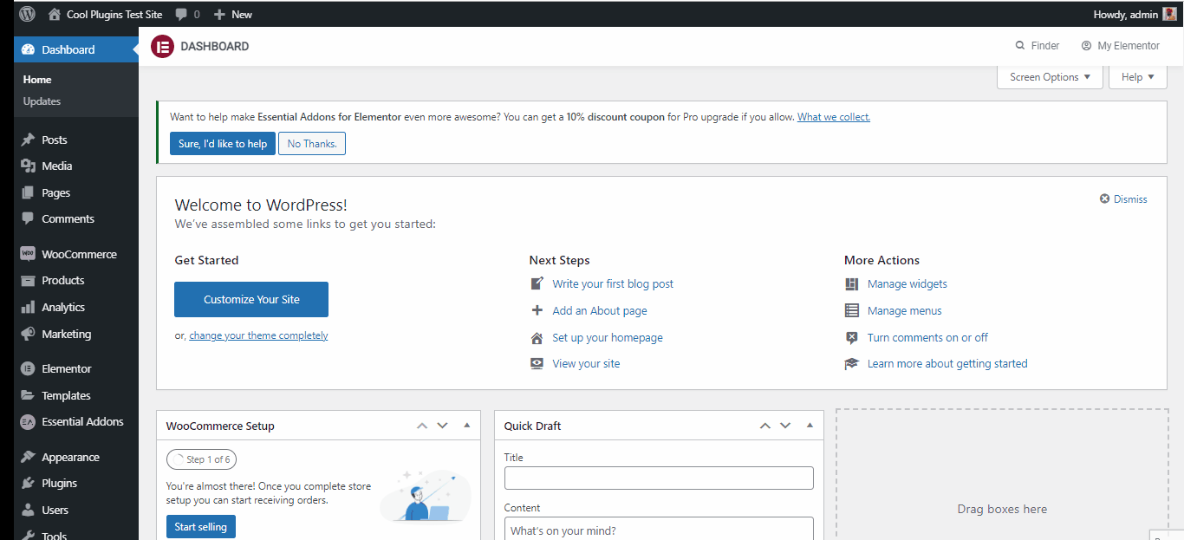Image resolution: width=1184 pixels, height=540 pixels.
Task: Open the Finder in Elementor header
Action: 1038,46
